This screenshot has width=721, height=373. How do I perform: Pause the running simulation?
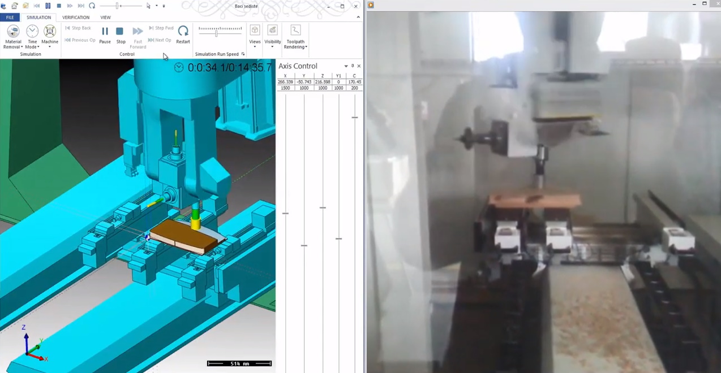pyautogui.click(x=105, y=34)
